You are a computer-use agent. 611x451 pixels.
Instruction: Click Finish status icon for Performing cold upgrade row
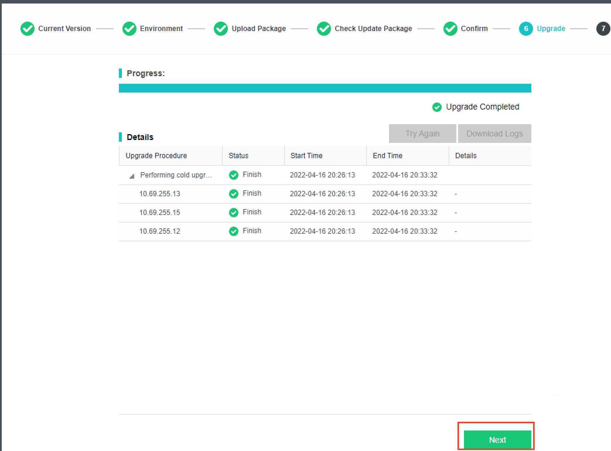[x=234, y=175]
